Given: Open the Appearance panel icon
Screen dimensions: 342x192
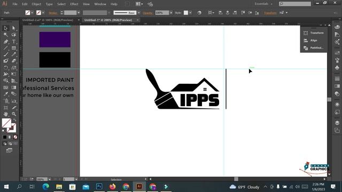Looking at the screenshot, I should 337,105.
